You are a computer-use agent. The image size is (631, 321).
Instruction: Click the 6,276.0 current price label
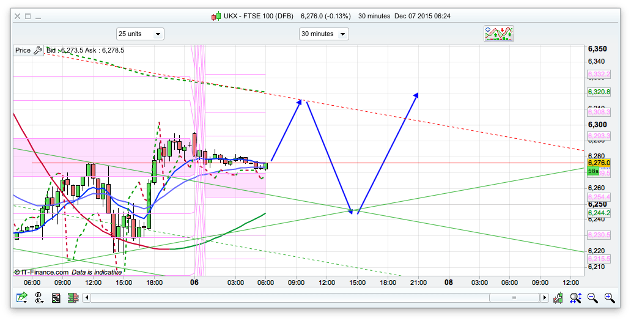click(x=599, y=163)
